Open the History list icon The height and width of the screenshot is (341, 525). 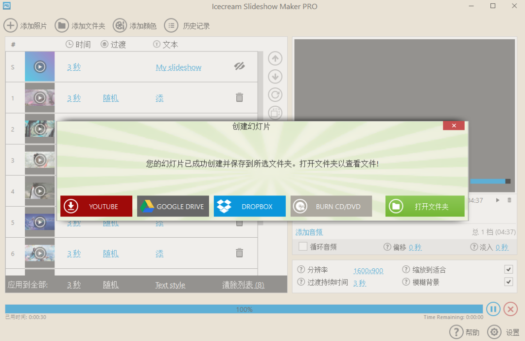pyautogui.click(x=171, y=25)
